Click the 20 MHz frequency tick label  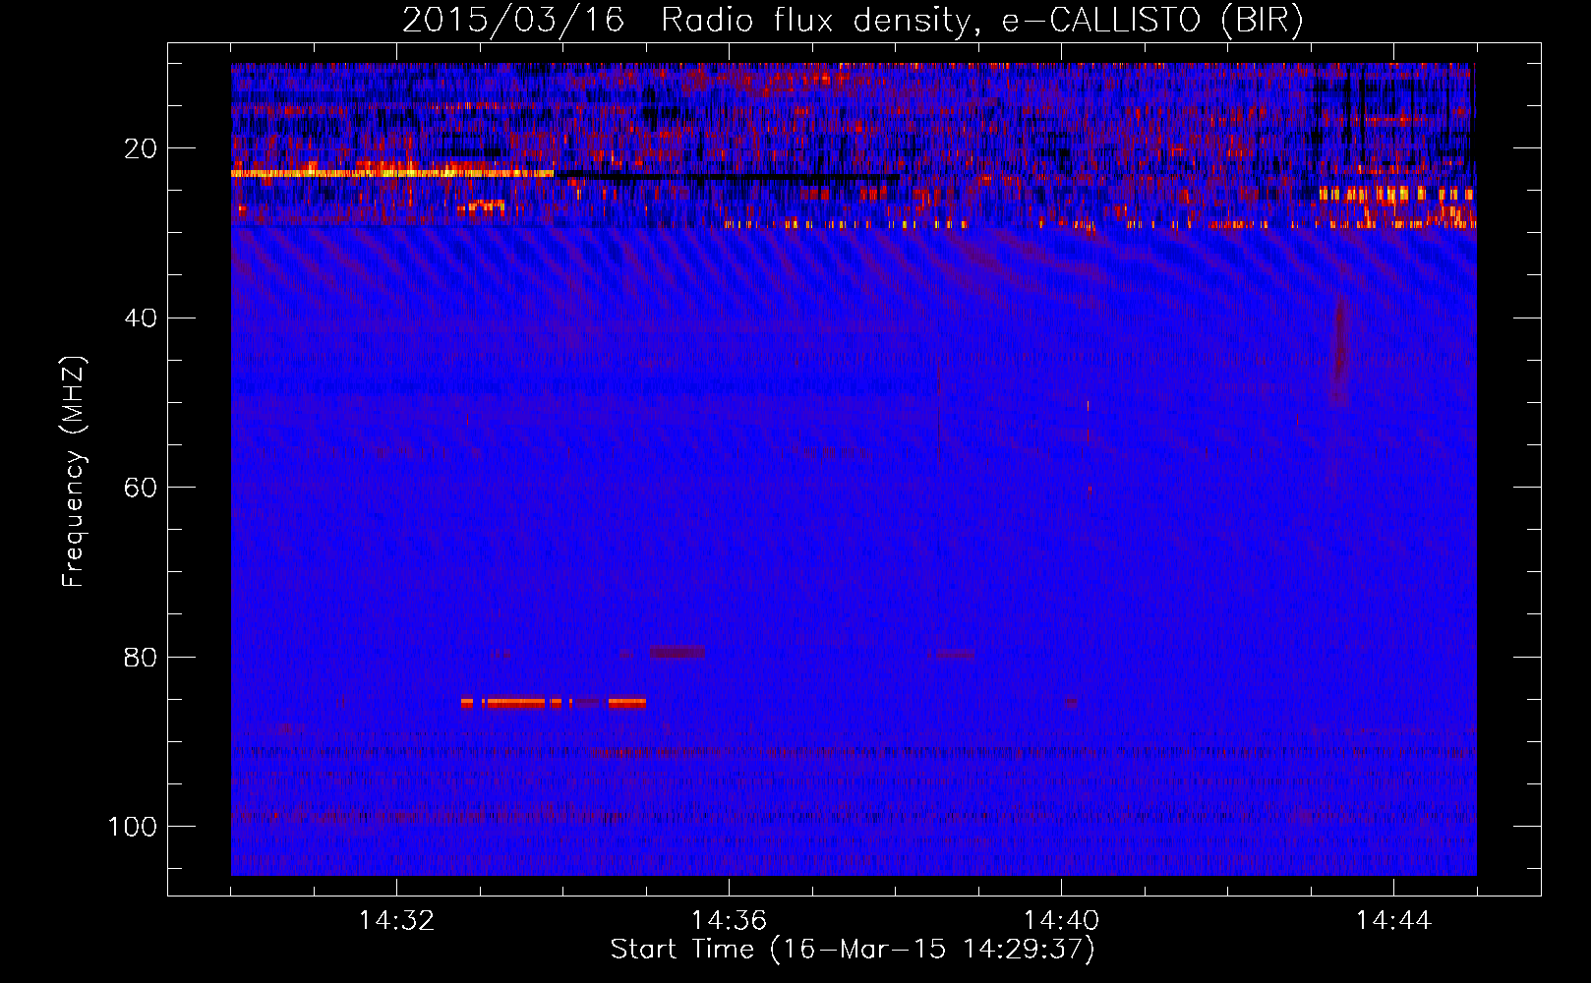141,148
